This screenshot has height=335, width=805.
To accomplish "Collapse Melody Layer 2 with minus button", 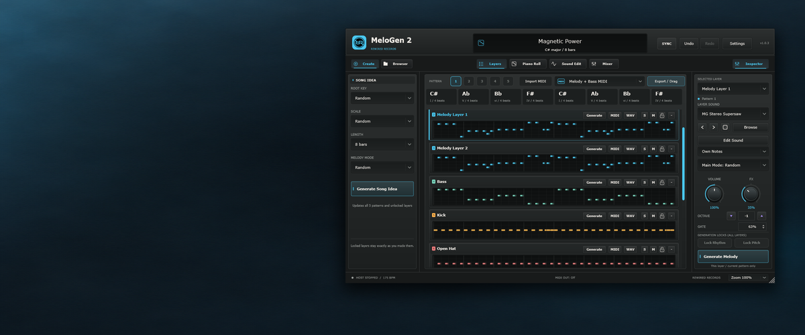I will tap(672, 149).
